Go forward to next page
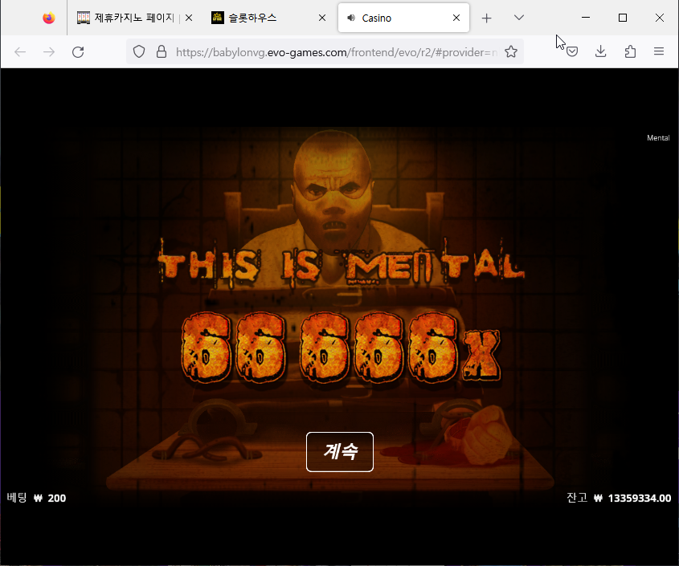 click(49, 52)
